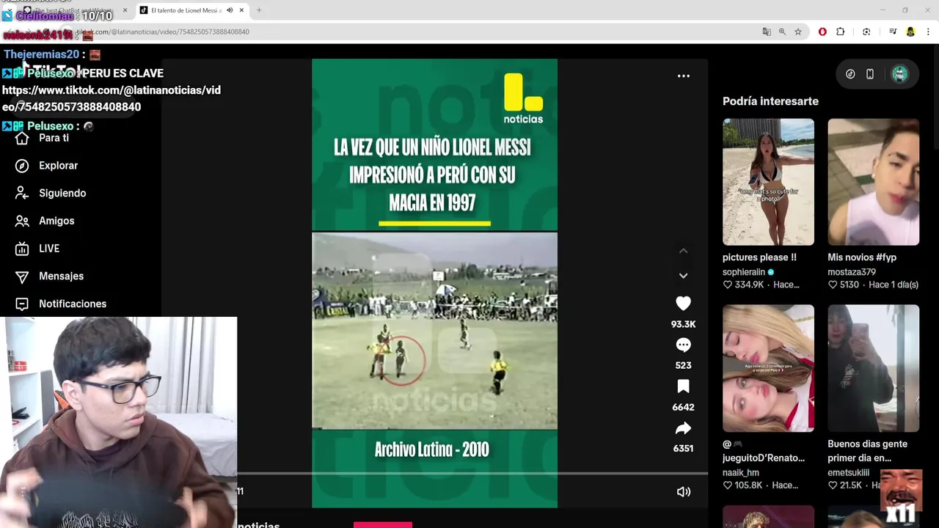The height and width of the screenshot is (528, 939).
Task: Visit emetsukiiii's profile link
Action: click(848, 473)
